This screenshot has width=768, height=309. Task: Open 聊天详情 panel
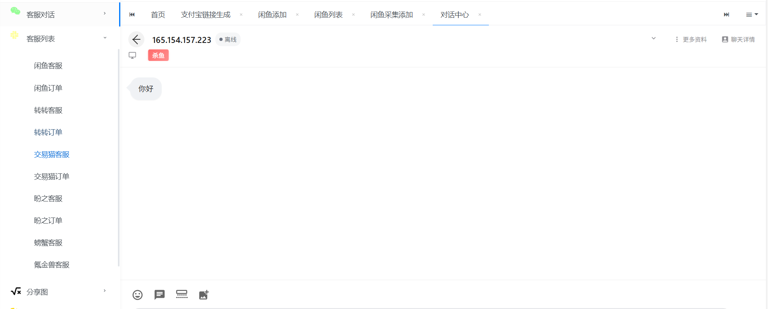[x=738, y=39]
